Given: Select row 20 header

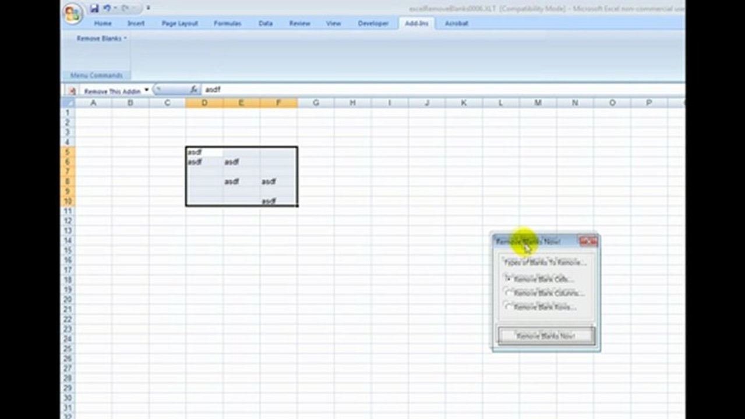Looking at the screenshot, I should [x=68, y=299].
